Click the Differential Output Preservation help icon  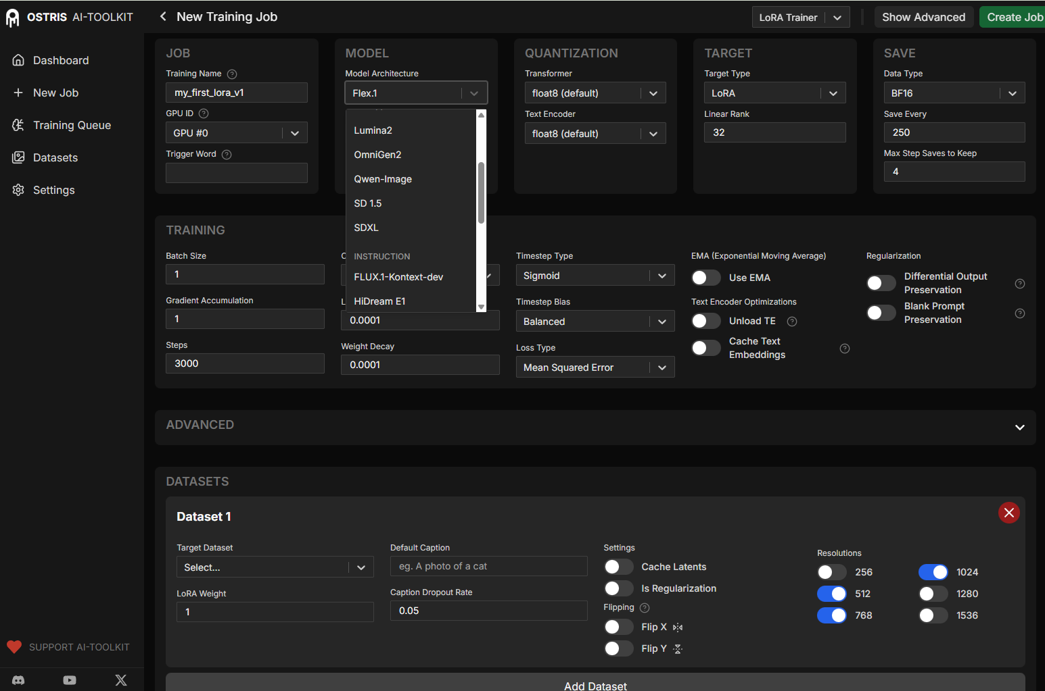[1020, 284]
